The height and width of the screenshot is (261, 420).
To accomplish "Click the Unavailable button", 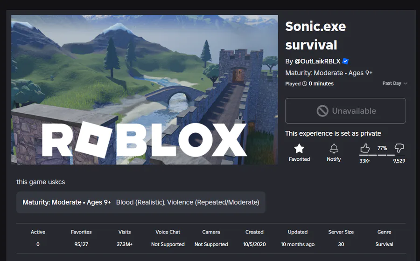I will pos(345,111).
